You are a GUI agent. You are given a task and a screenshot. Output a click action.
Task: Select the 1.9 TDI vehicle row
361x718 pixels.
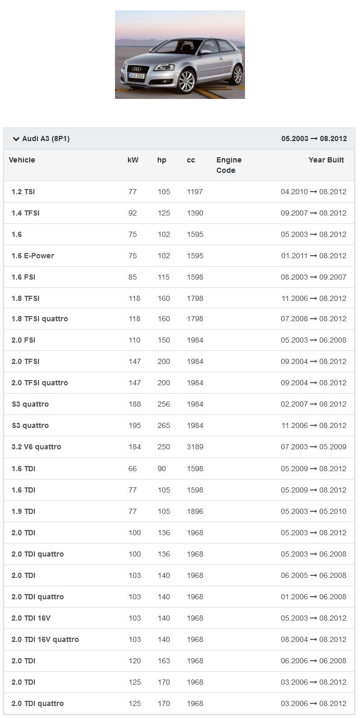click(23, 511)
